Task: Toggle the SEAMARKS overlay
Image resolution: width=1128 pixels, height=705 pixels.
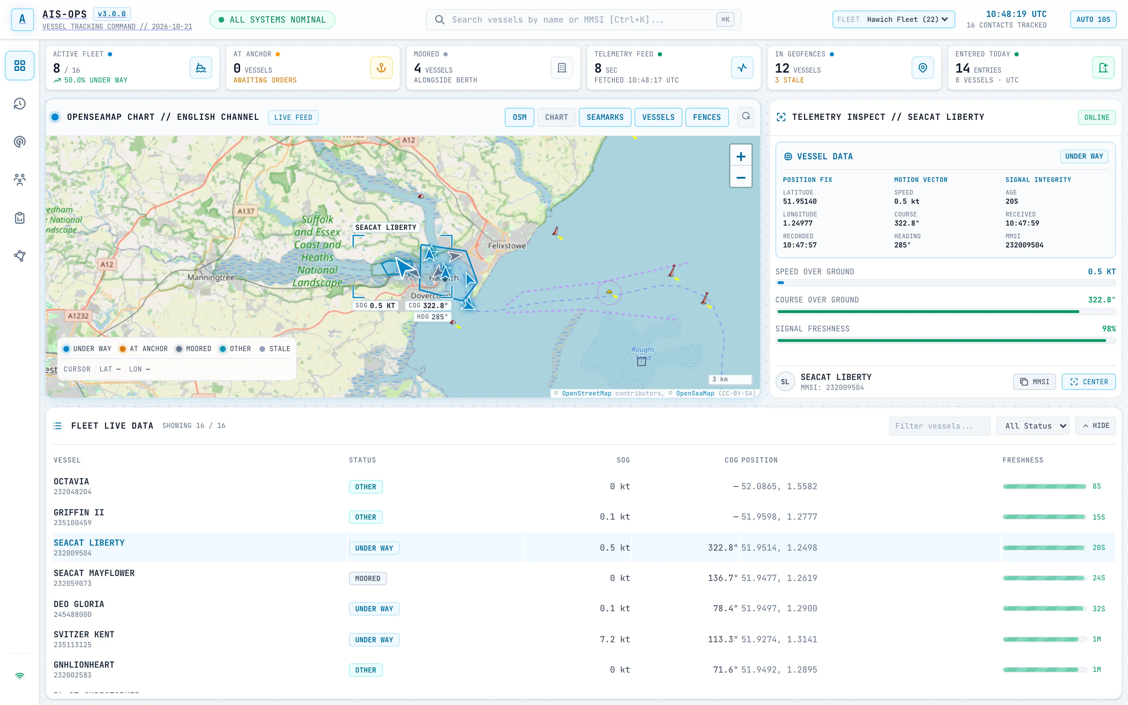Action: tap(605, 117)
